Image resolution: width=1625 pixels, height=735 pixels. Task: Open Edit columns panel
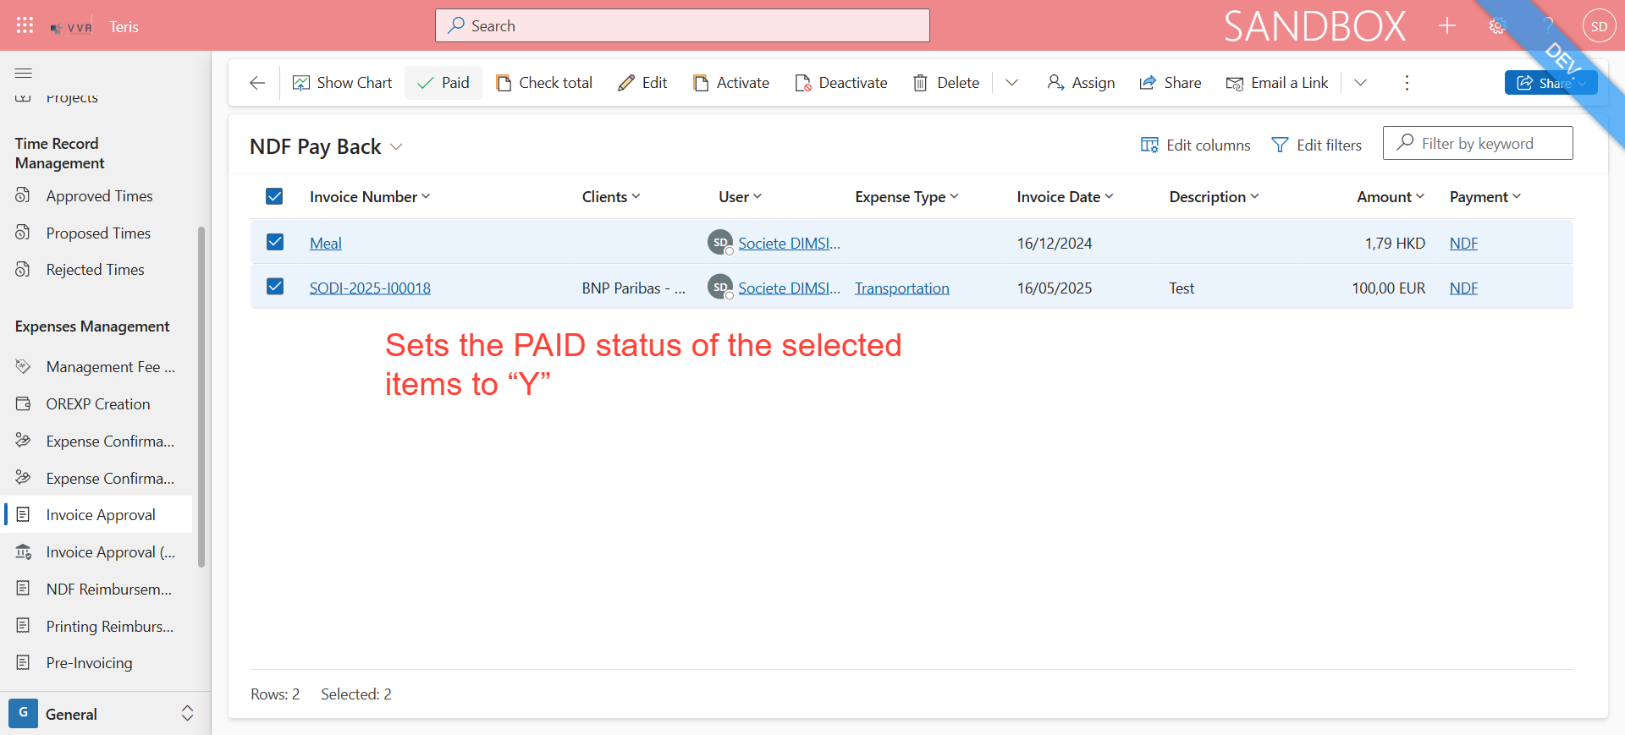point(1195,145)
